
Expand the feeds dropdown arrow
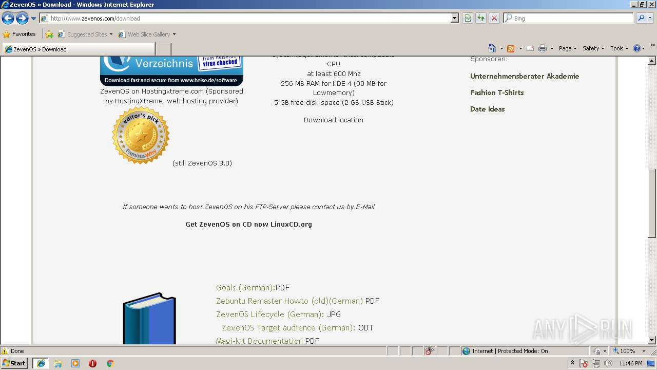520,48
